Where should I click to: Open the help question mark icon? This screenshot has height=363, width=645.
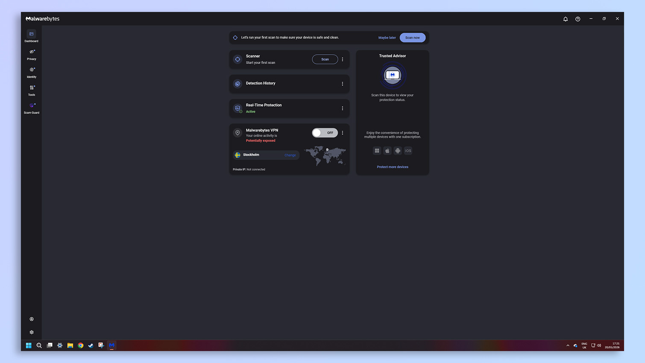point(578,19)
